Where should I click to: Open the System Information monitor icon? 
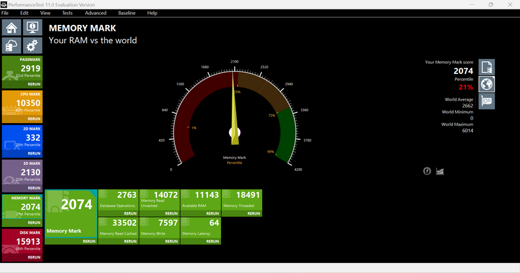(33, 27)
